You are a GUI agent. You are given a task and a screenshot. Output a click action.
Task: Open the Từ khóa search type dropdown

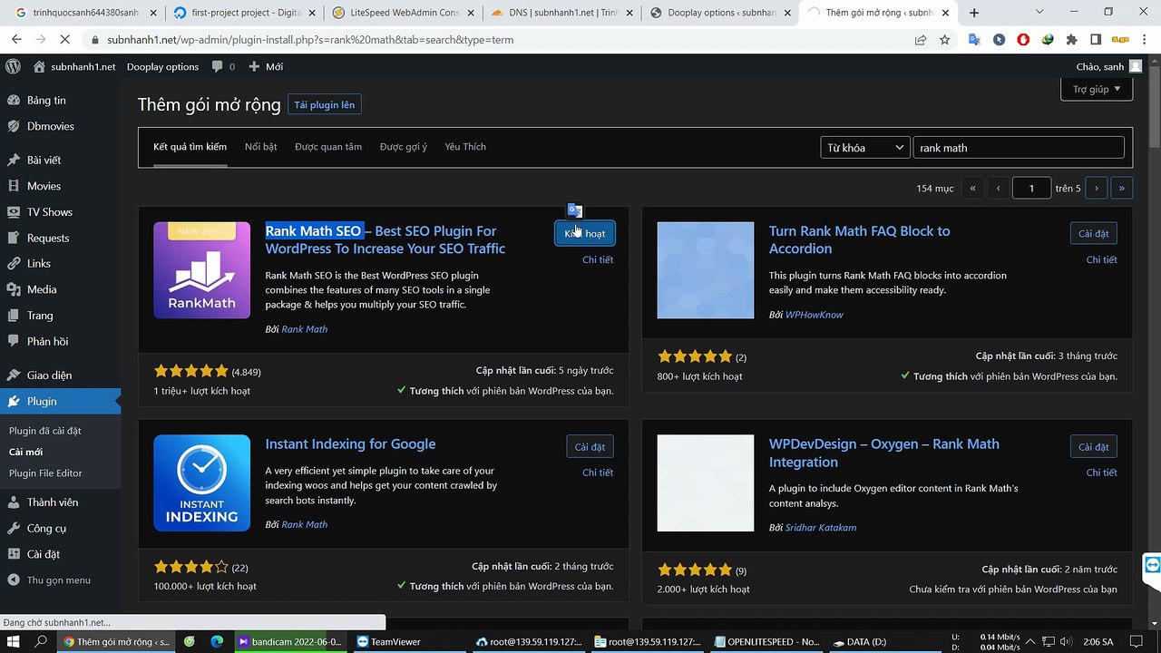point(864,148)
